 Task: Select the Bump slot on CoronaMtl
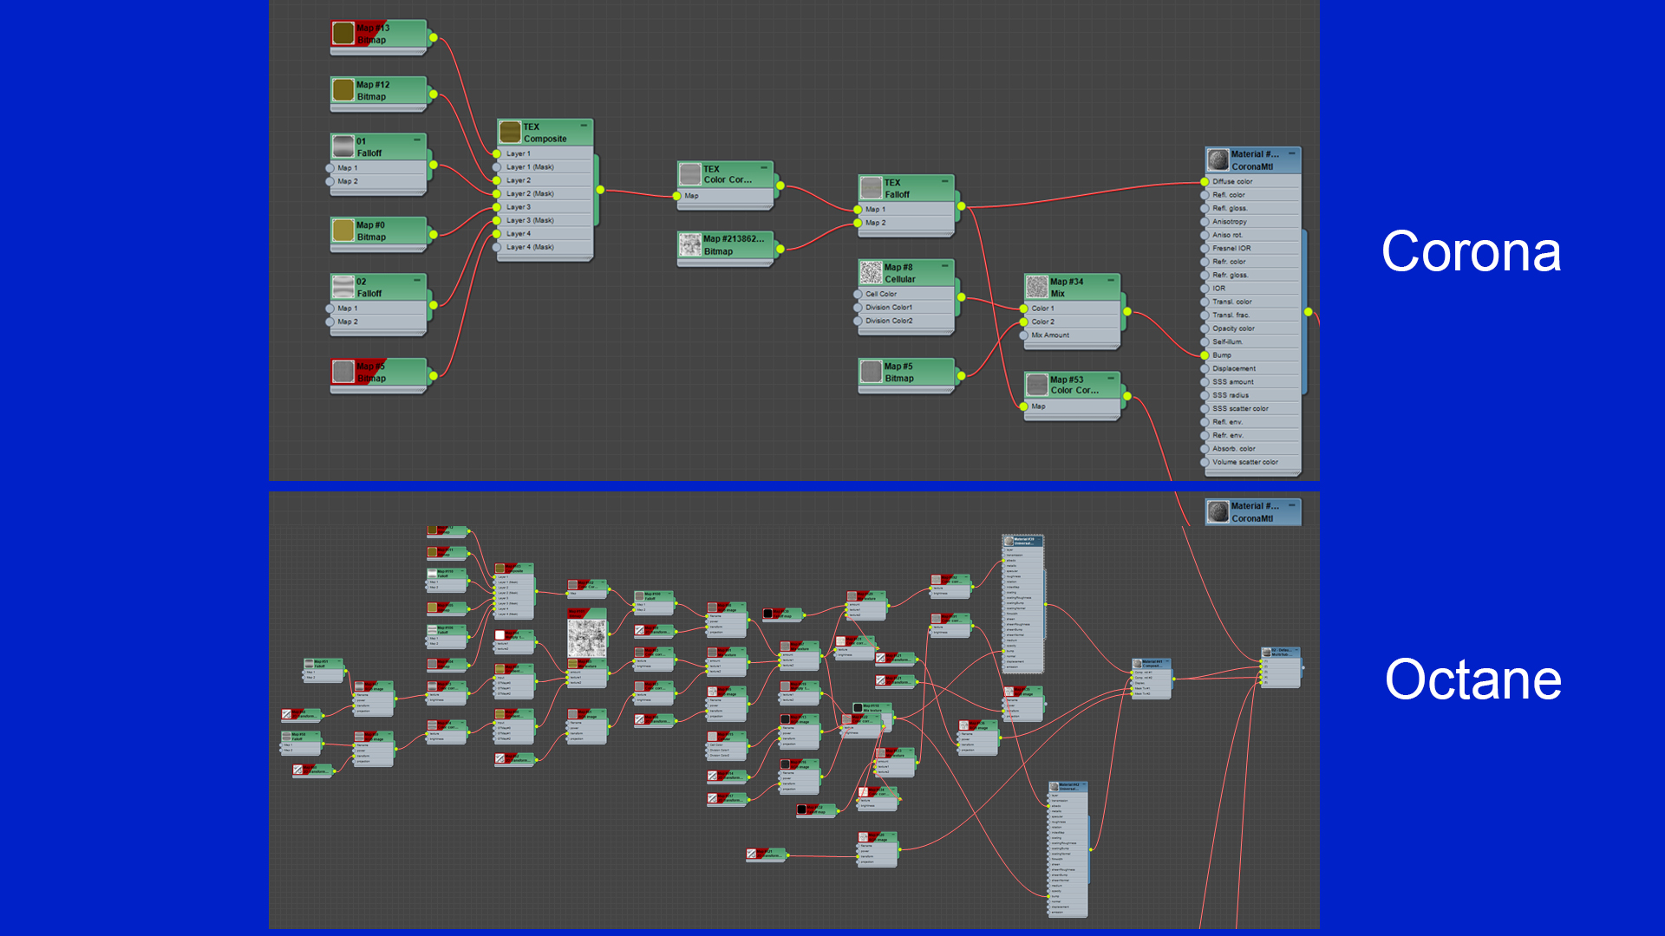pyautogui.click(x=1222, y=355)
